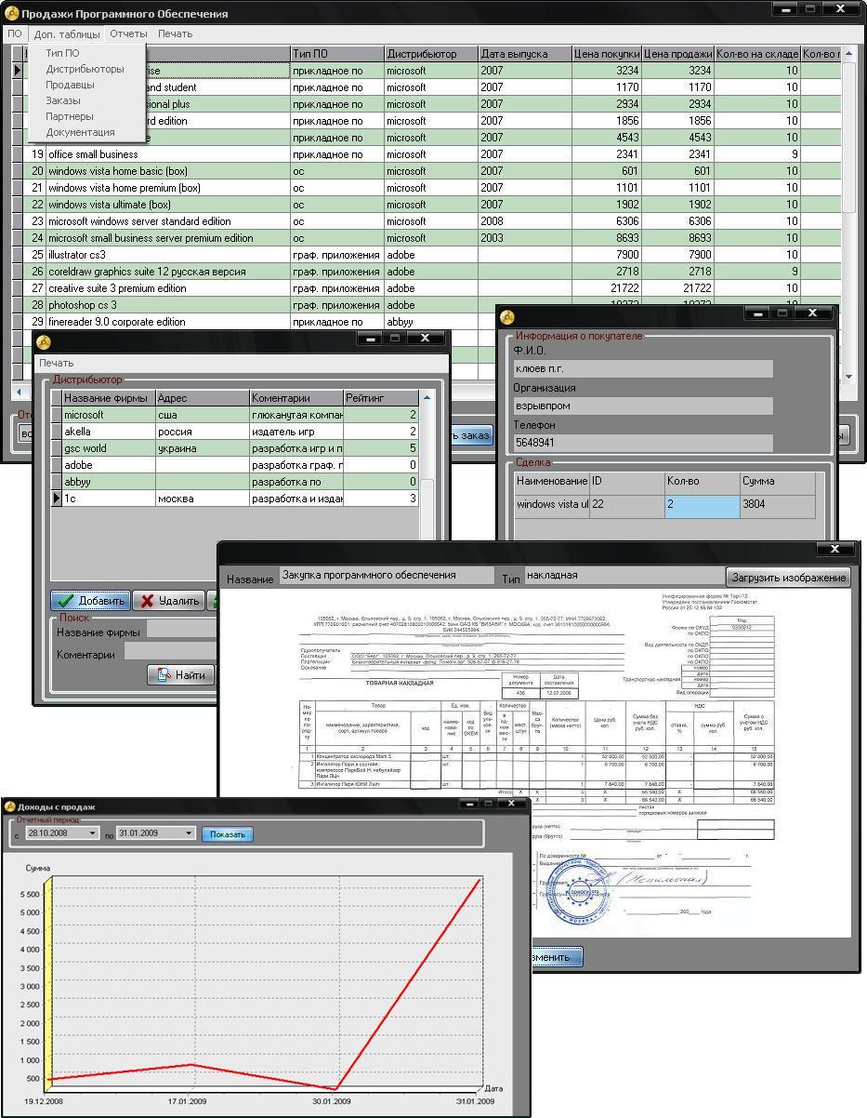Open the Отчеты menu
867x1118 pixels.
point(128,33)
